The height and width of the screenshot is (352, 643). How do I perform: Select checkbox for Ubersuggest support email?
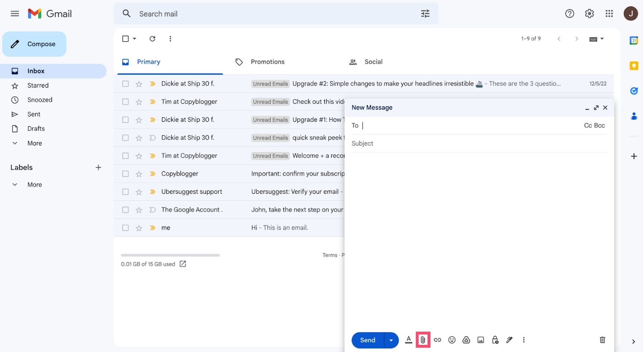tap(125, 192)
